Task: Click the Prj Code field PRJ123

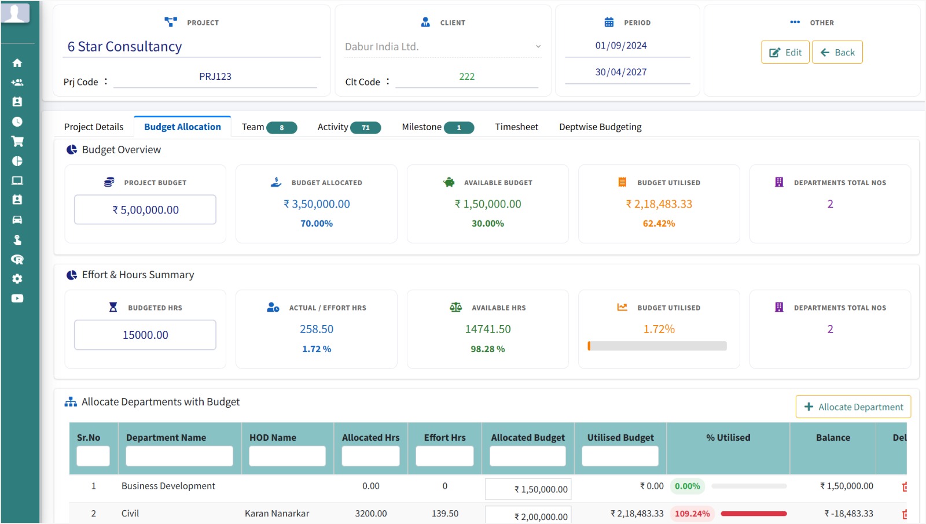Action: coord(215,77)
